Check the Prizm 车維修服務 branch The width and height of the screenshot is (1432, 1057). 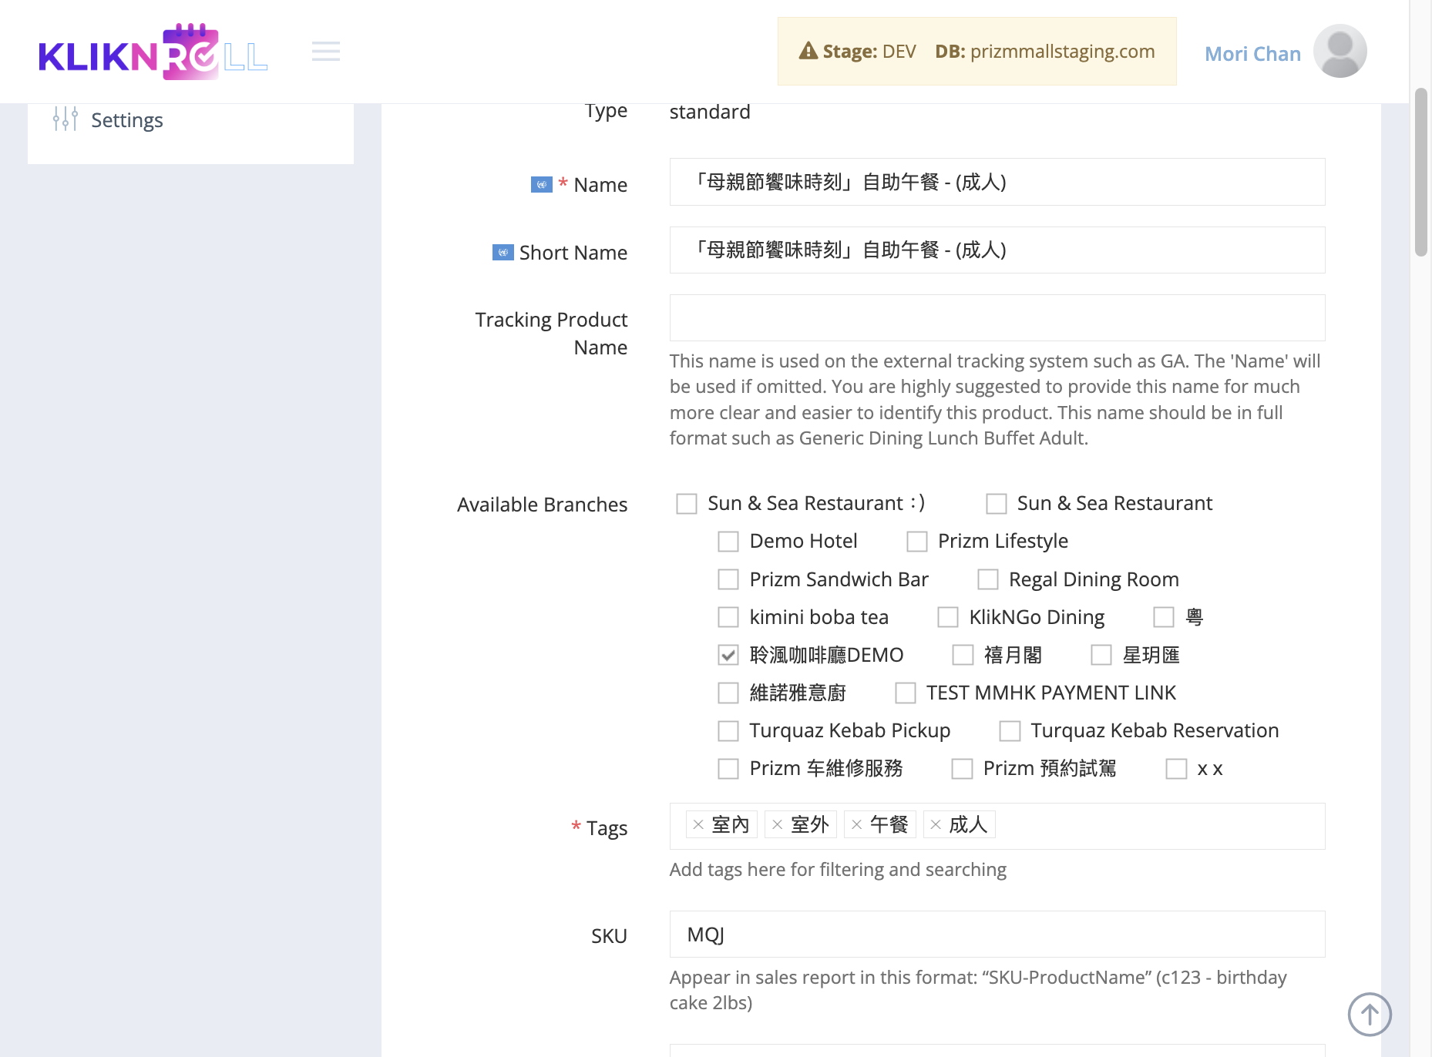tap(728, 769)
